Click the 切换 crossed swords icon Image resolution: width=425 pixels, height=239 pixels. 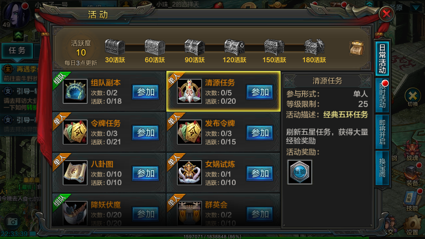413,98
